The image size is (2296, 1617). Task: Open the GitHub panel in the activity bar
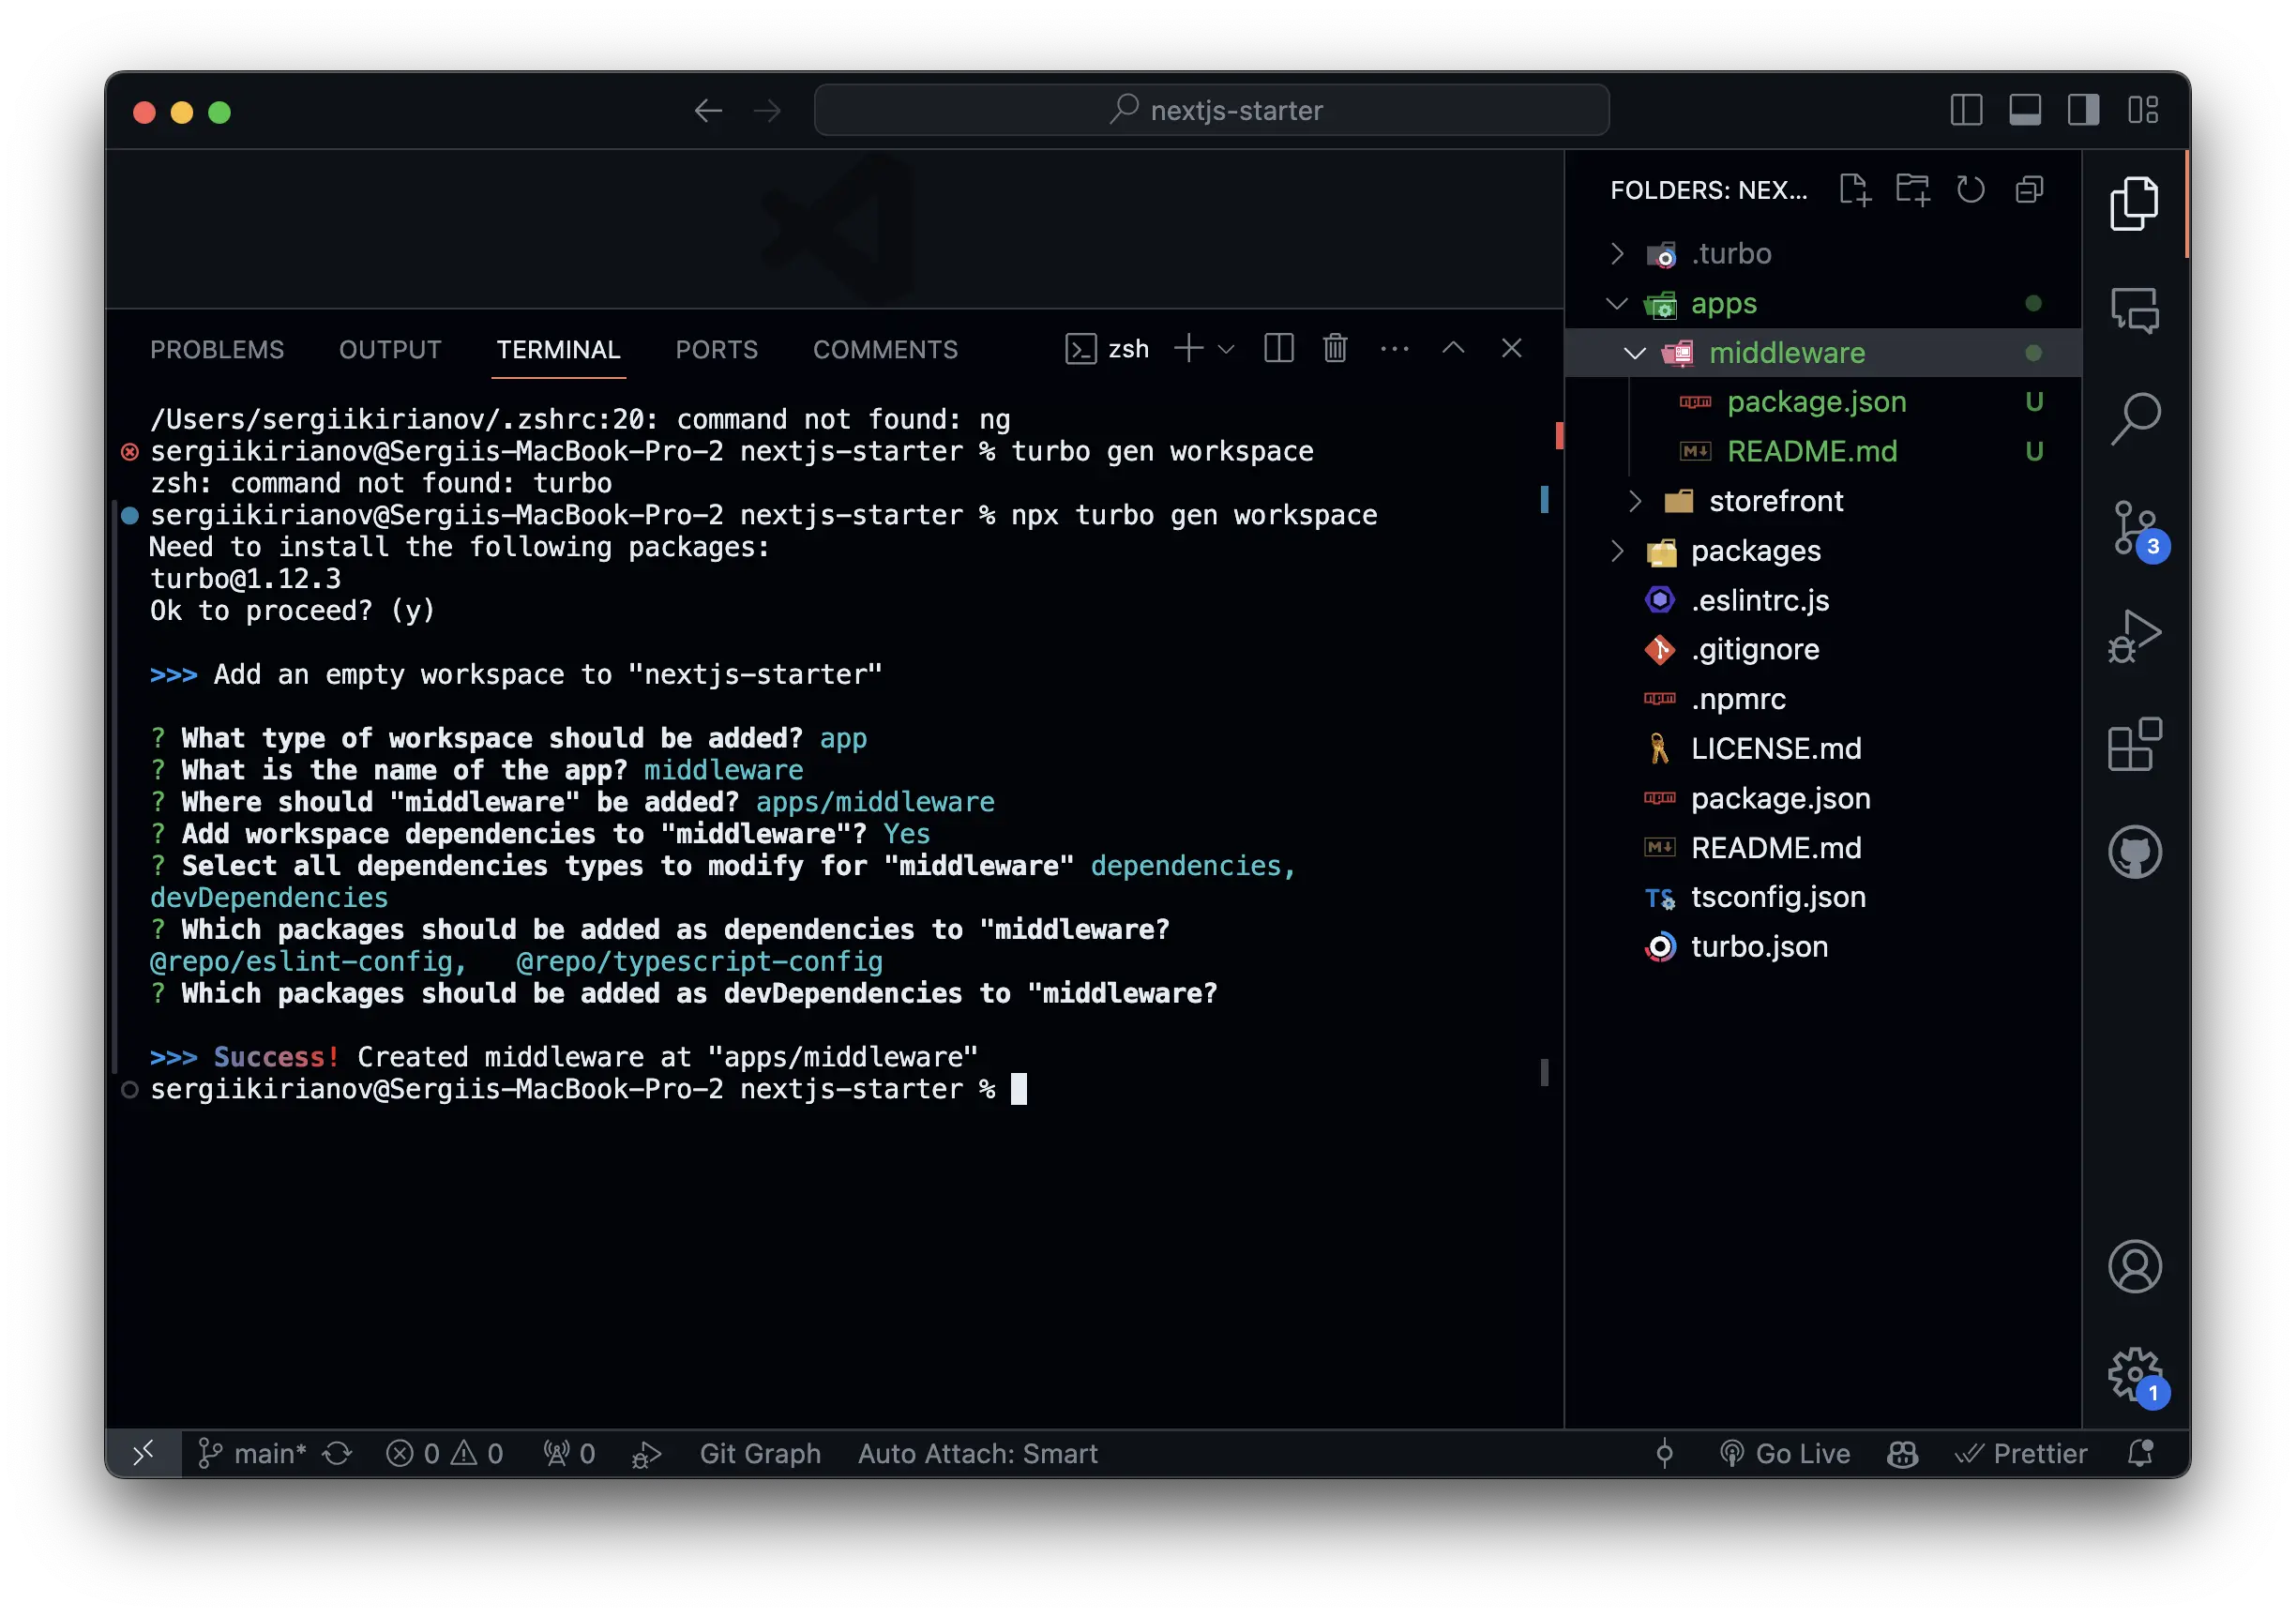pos(2136,851)
